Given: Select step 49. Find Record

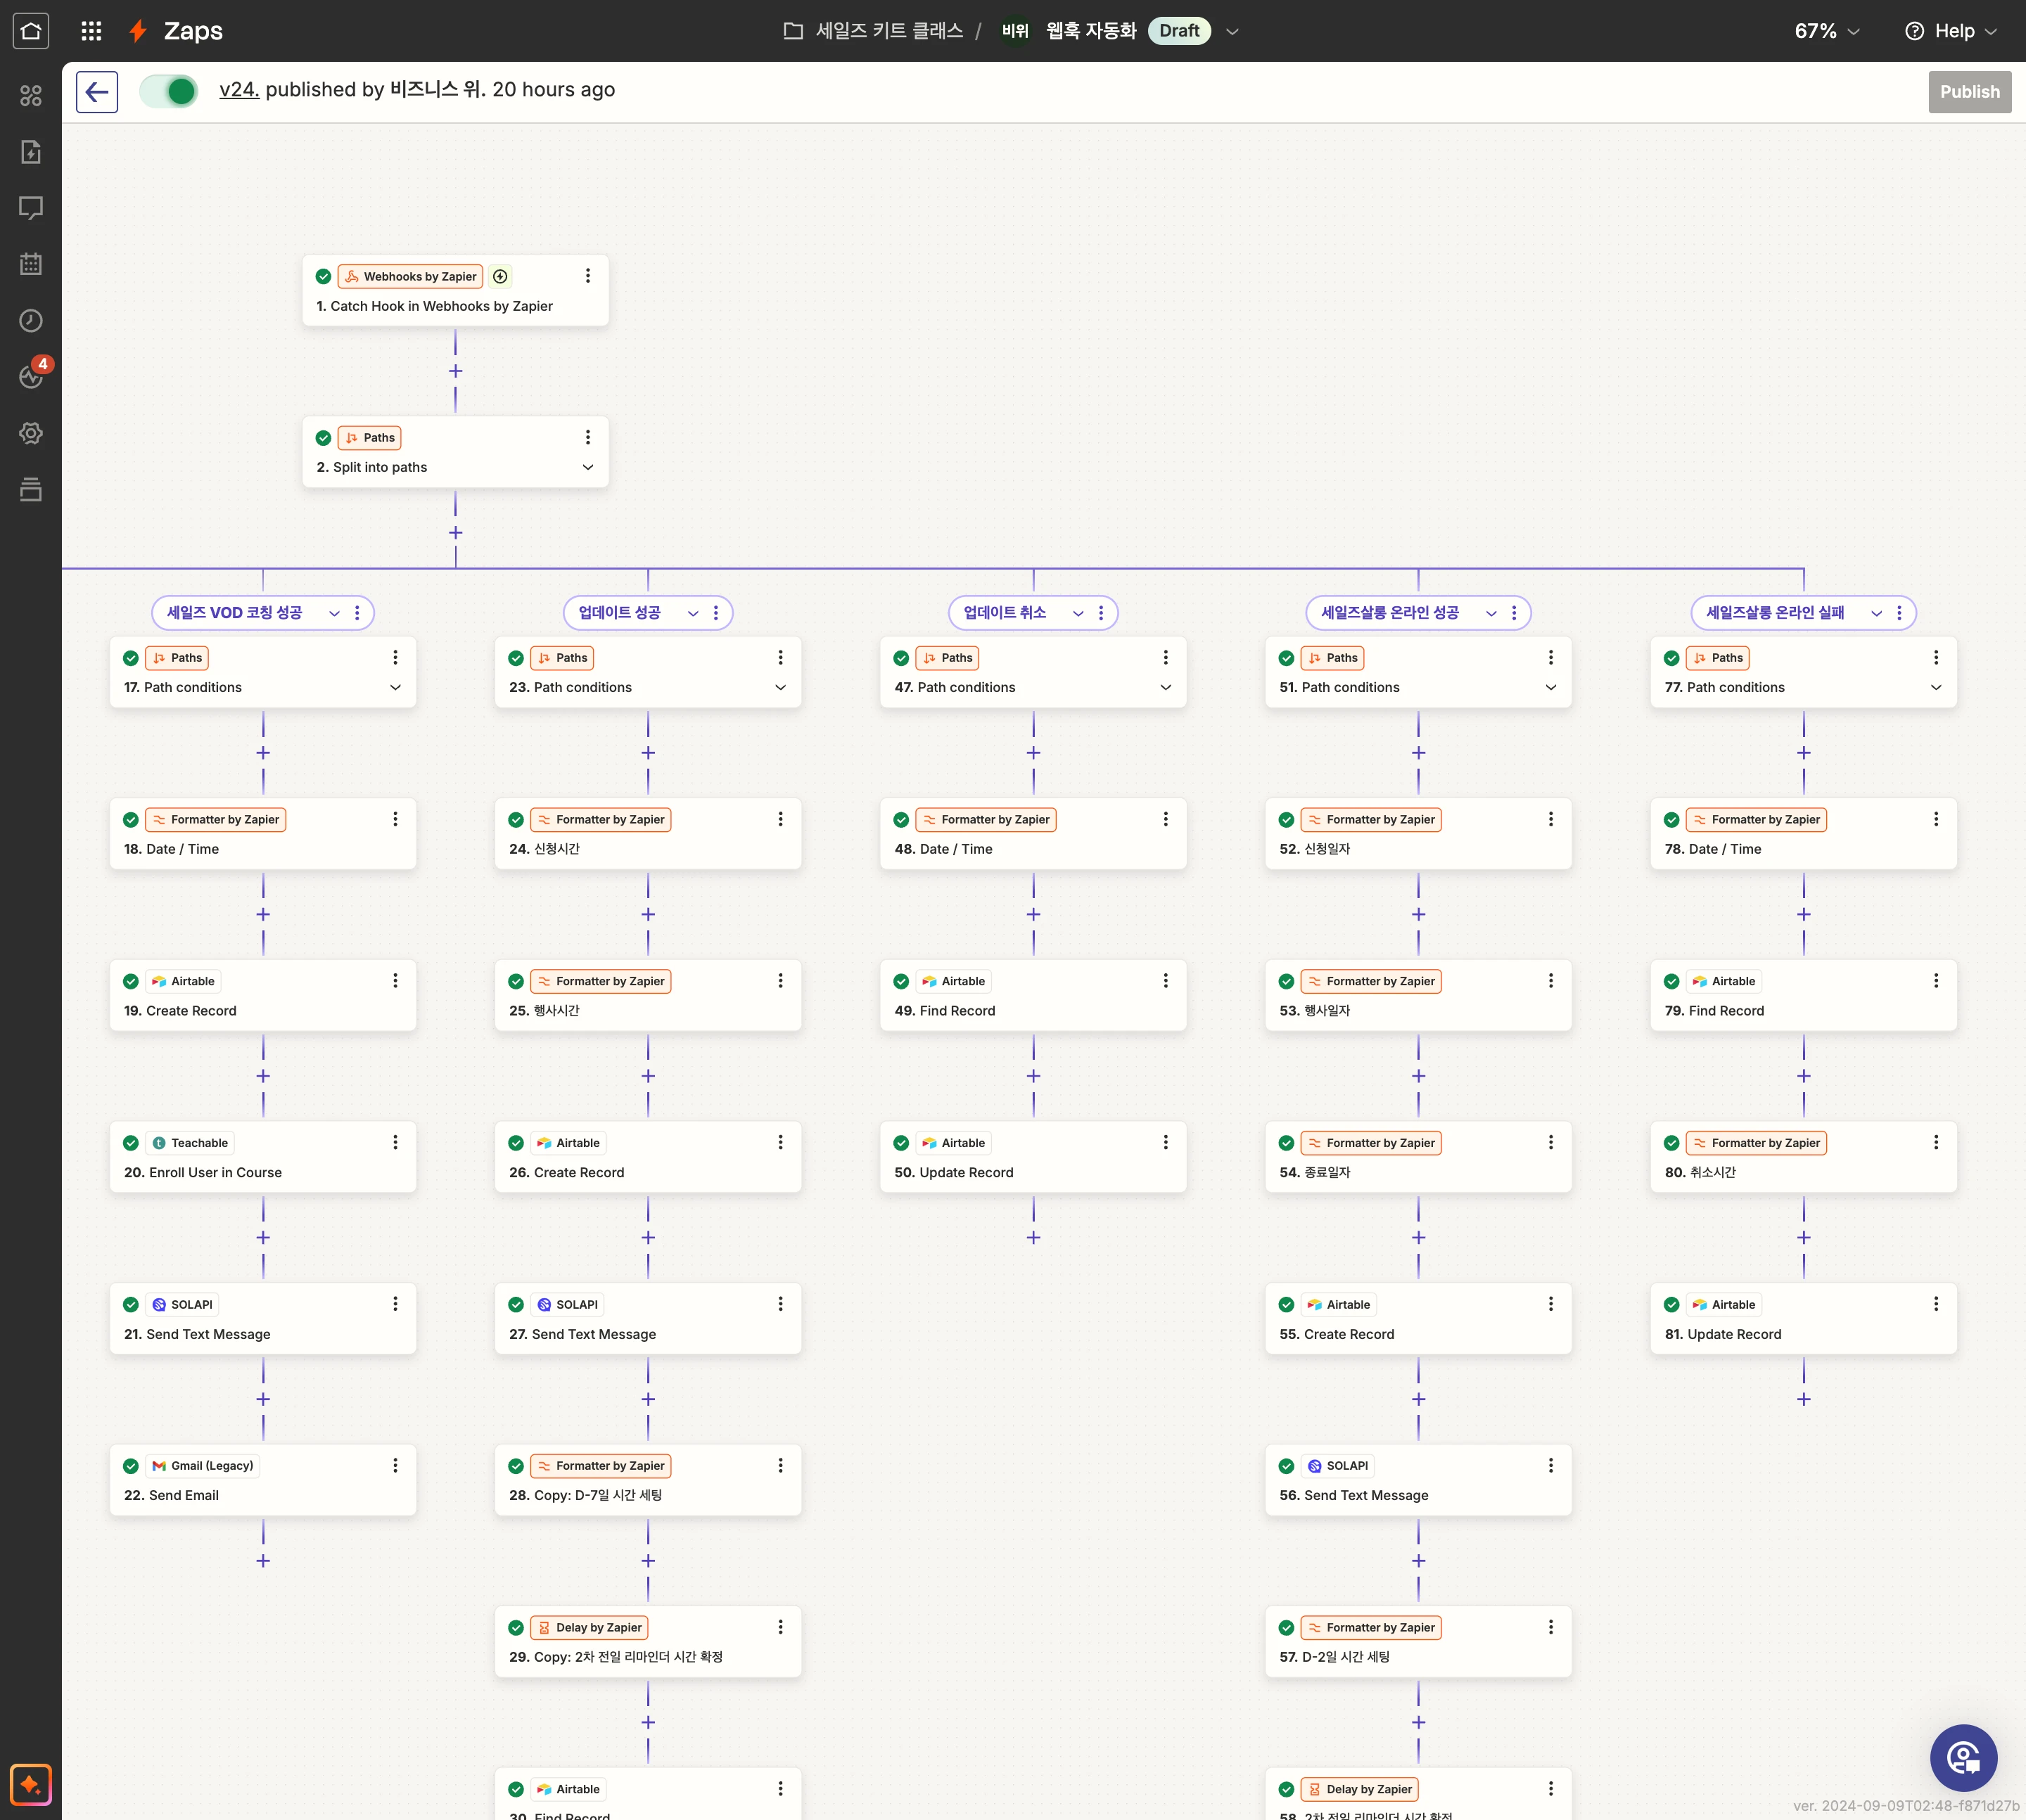Looking at the screenshot, I should 1033,995.
